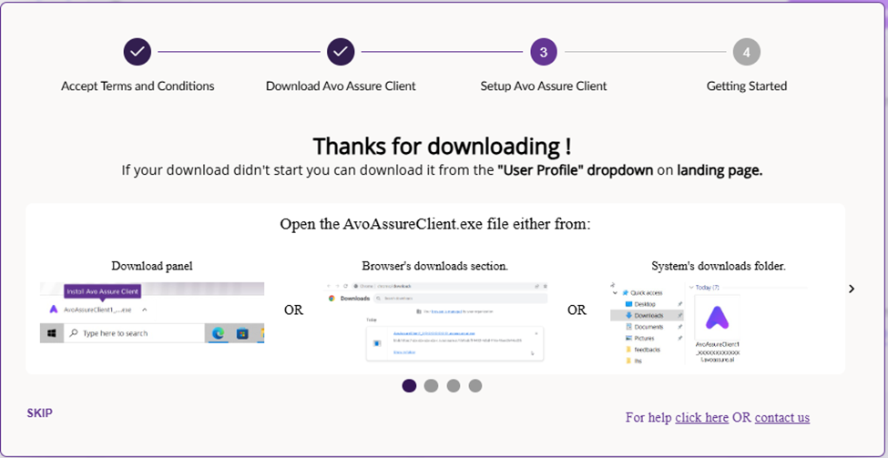Click the Browser's downloads section screenshot

tap(434, 321)
